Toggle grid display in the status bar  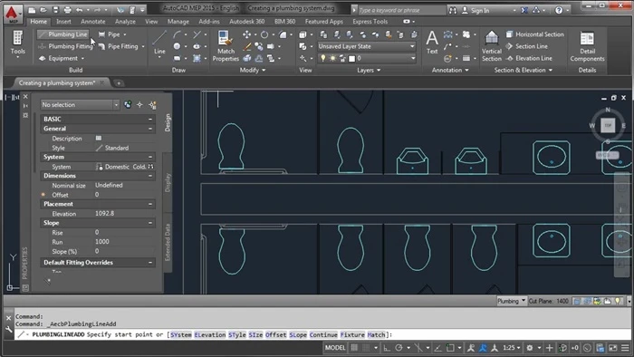(x=354, y=348)
